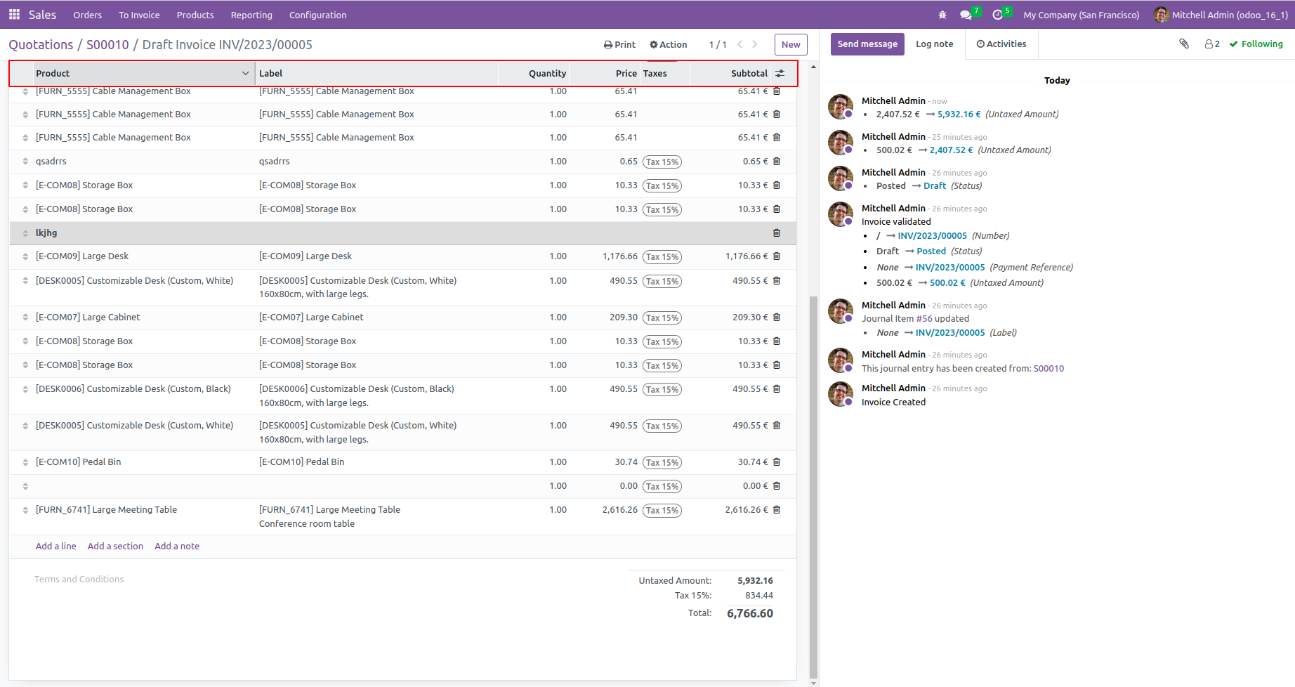
Task: Open the activities clock icon in navbar
Action: tap(997, 15)
